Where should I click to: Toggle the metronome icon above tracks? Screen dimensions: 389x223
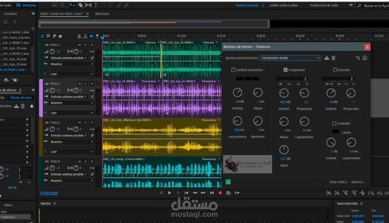pyautogui.click(x=79, y=37)
